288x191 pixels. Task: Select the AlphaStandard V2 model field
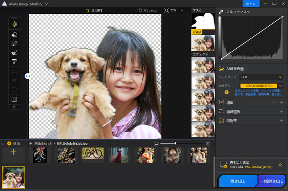258,86
